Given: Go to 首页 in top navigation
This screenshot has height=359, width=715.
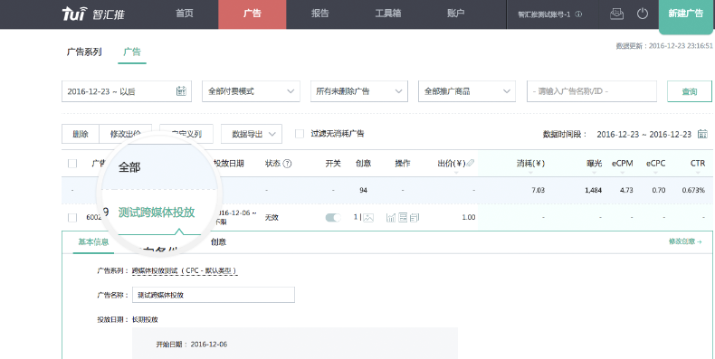Looking at the screenshot, I should pos(185,14).
